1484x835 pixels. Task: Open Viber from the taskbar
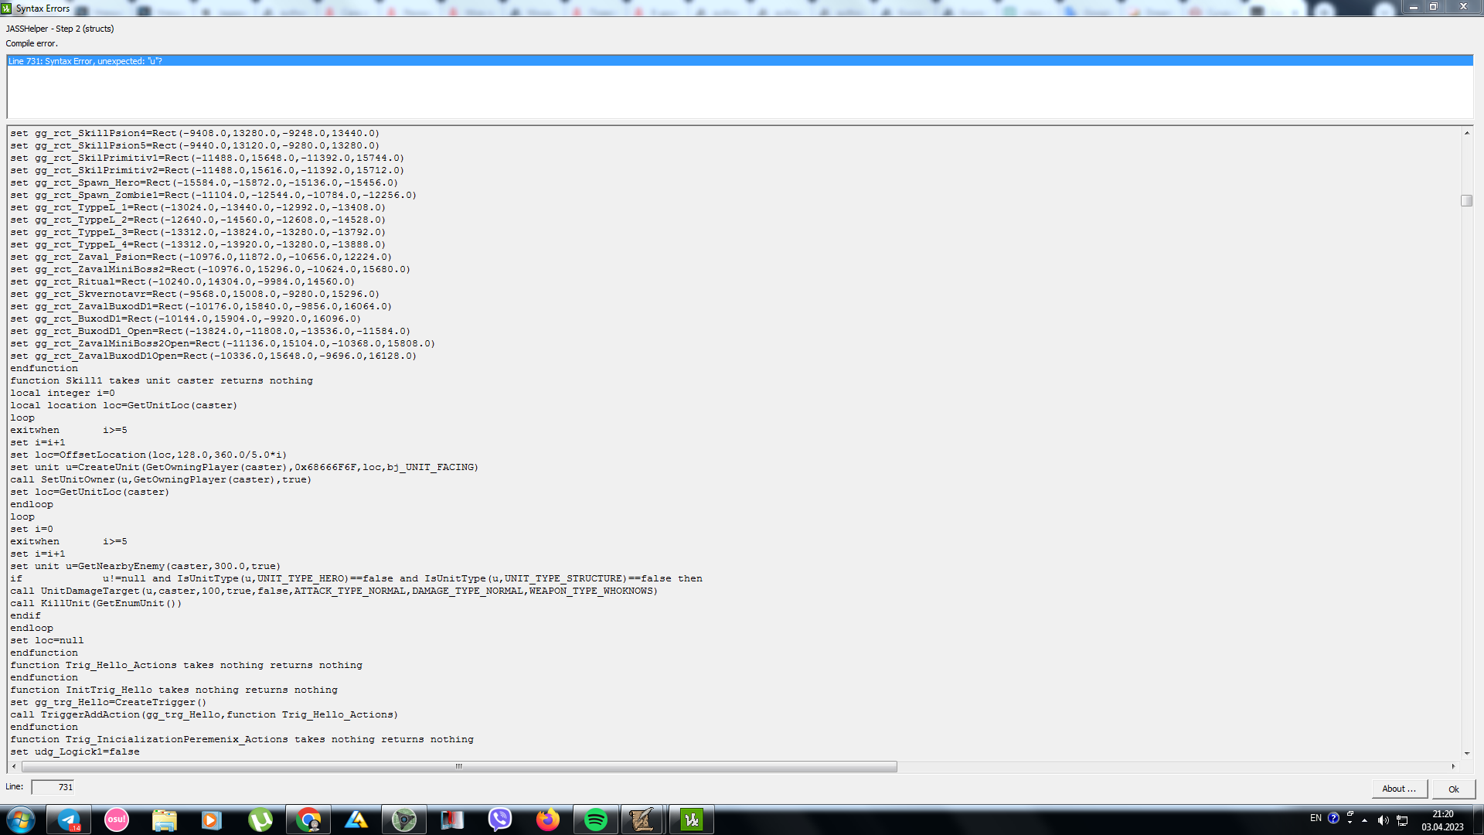500,820
